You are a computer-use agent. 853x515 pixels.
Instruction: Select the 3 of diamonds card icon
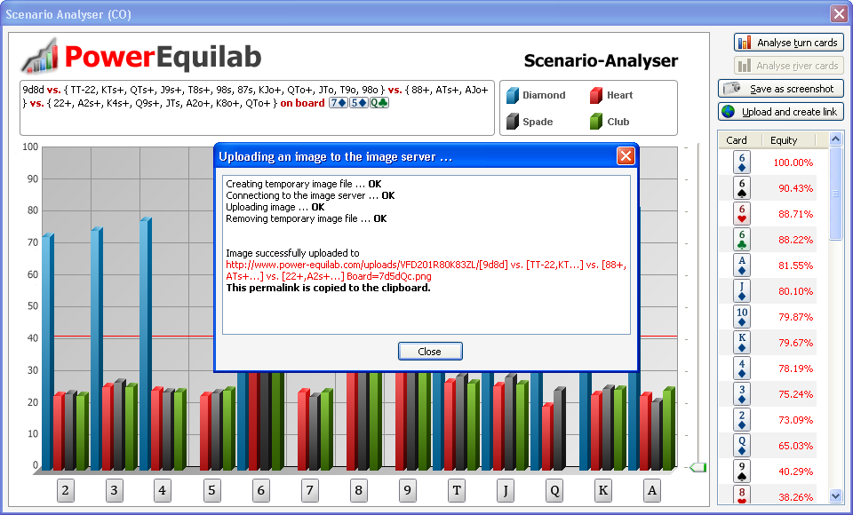click(x=742, y=393)
